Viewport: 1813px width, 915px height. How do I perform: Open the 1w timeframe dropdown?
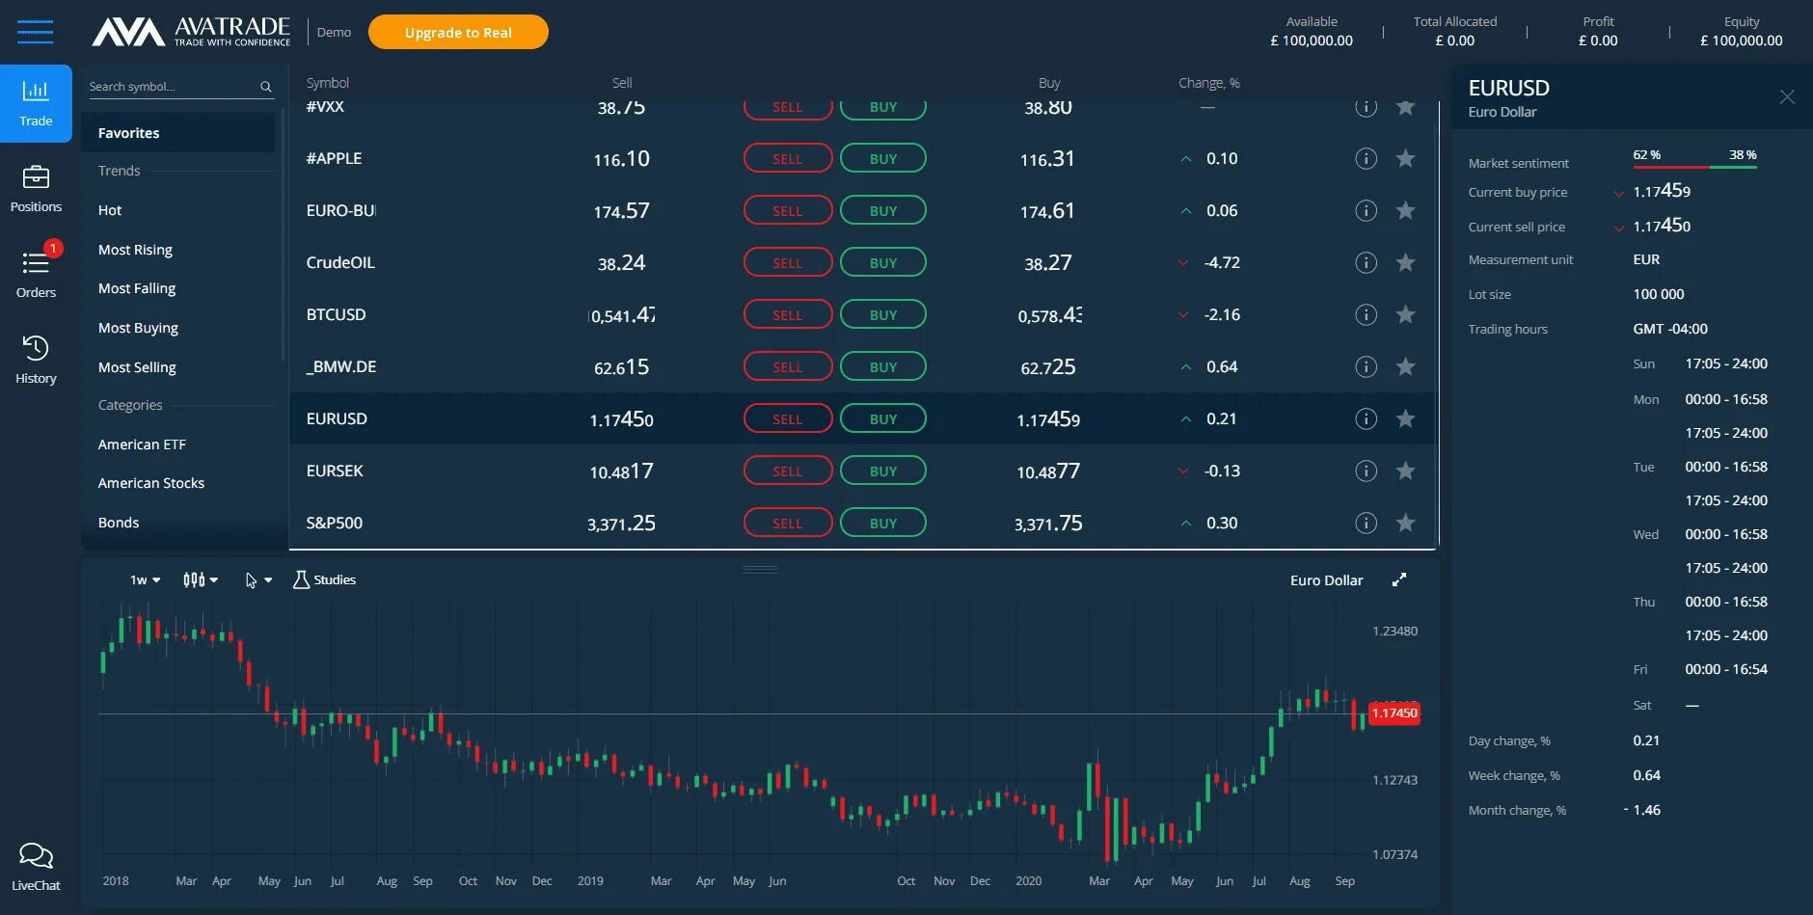click(x=145, y=579)
